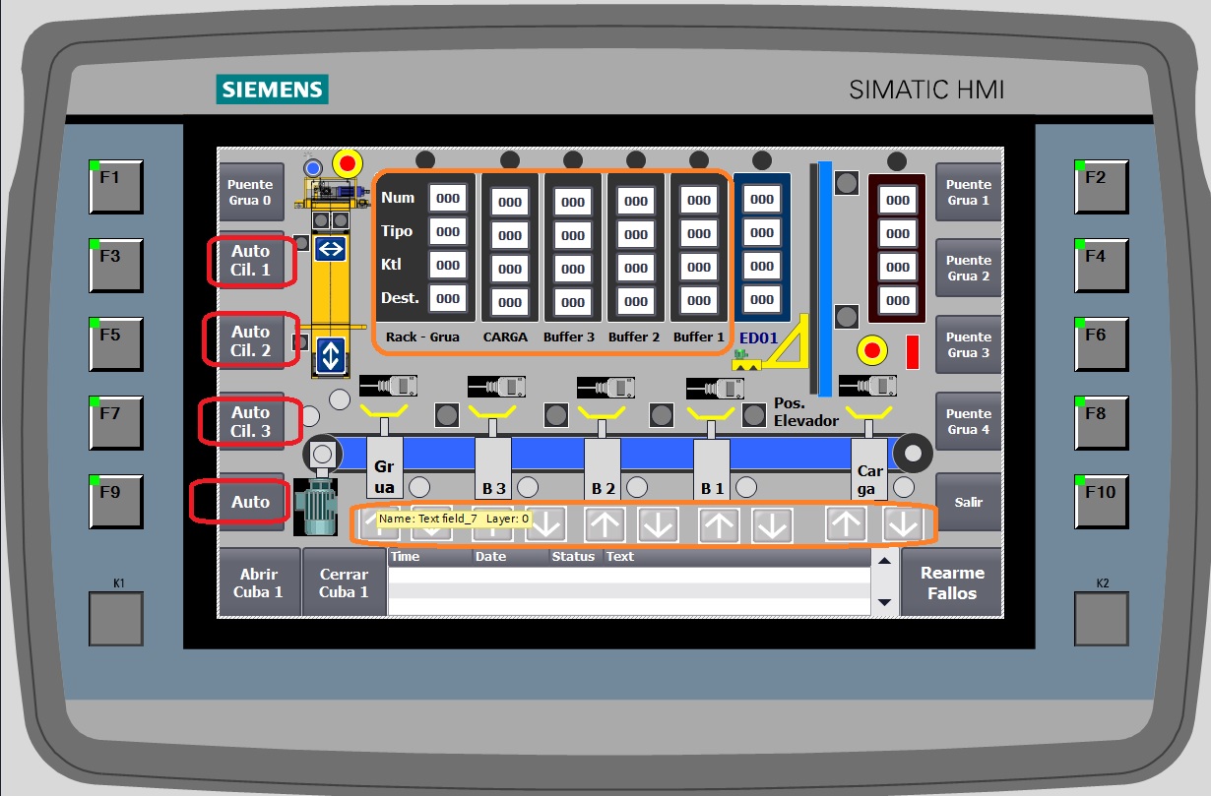Image resolution: width=1211 pixels, height=796 pixels.
Task: Click the Buffer 2 column label
Action: click(634, 337)
